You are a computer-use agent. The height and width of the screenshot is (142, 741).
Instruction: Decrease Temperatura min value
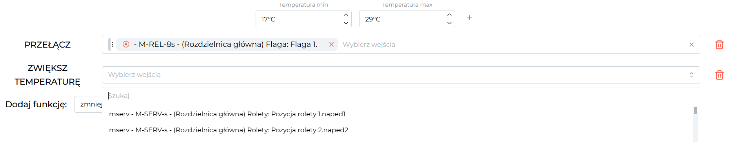[346, 23]
